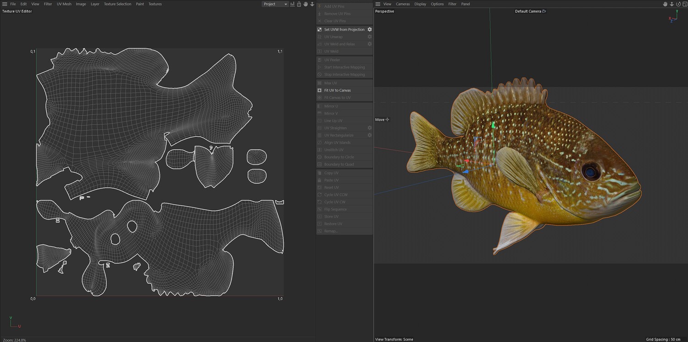Click the viewport layout maximize icon
The image size is (688, 342).
pyautogui.click(x=684, y=4)
